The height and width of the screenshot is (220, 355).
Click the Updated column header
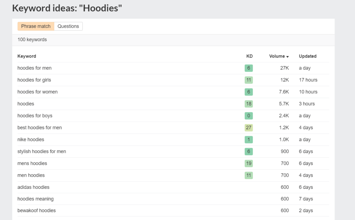(308, 56)
